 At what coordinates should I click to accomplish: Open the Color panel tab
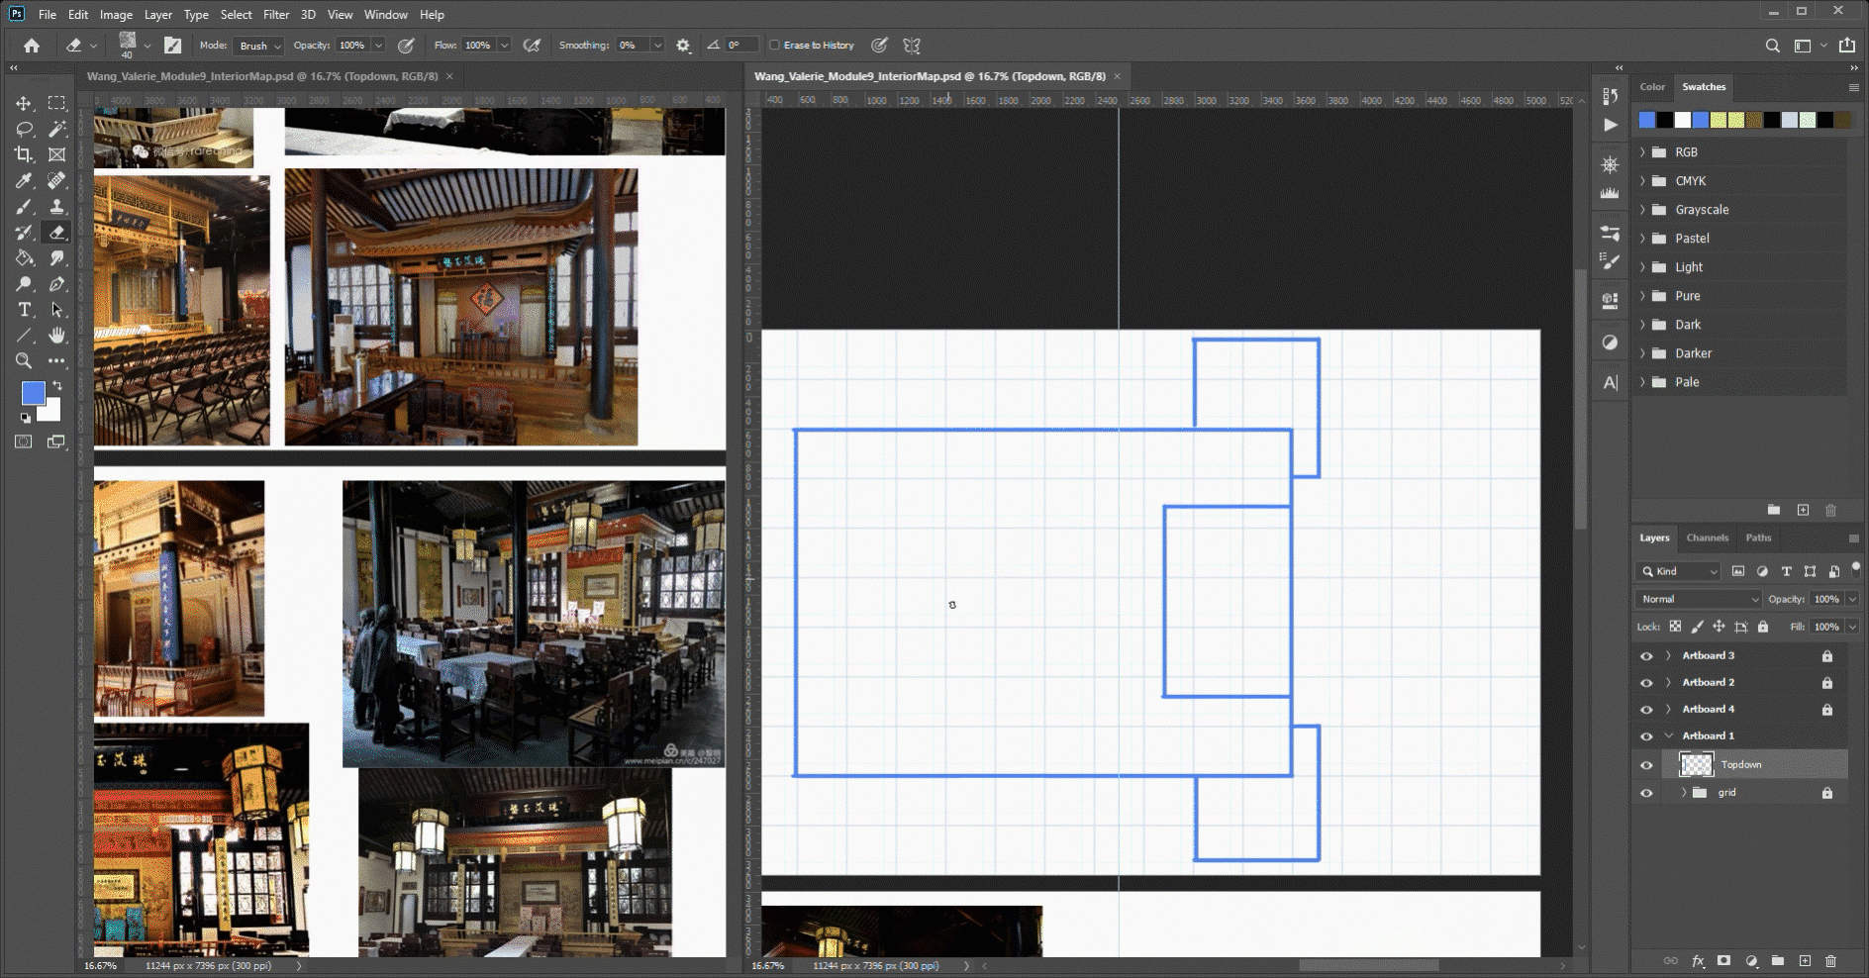pyautogui.click(x=1652, y=87)
